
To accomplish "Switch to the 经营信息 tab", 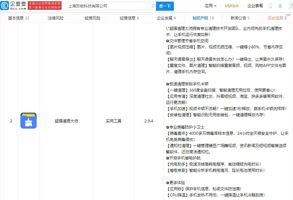I will [129, 18].
